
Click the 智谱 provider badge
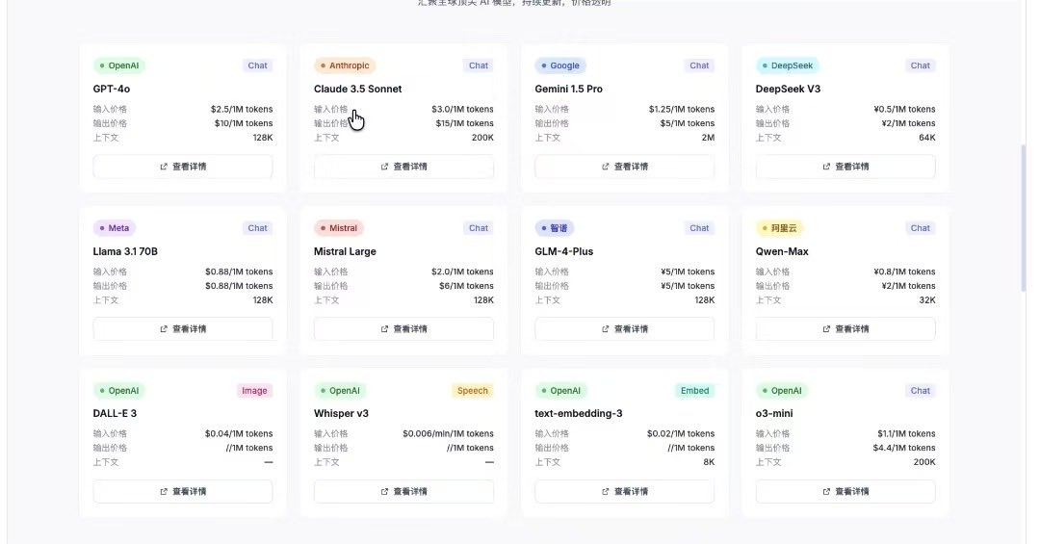pyautogui.click(x=555, y=228)
